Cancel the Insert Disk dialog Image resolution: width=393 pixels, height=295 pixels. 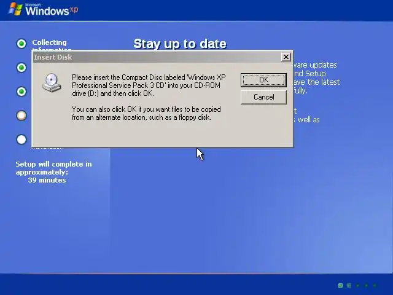point(263,97)
